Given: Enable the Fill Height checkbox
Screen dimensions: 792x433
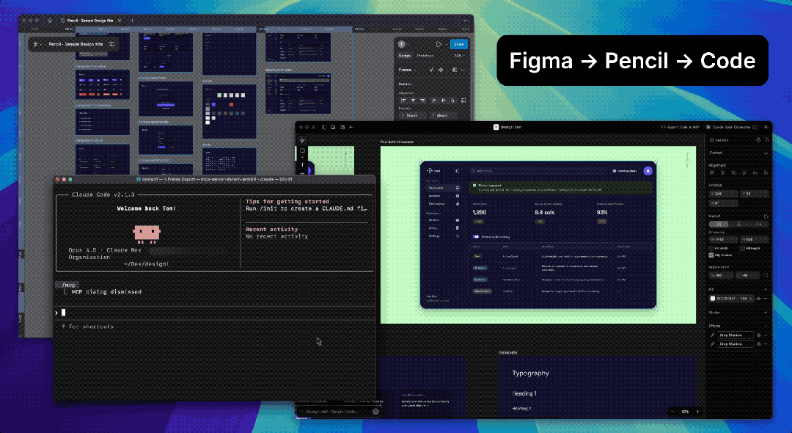Looking at the screenshot, I should pyautogui.click(x=742, y=248).
